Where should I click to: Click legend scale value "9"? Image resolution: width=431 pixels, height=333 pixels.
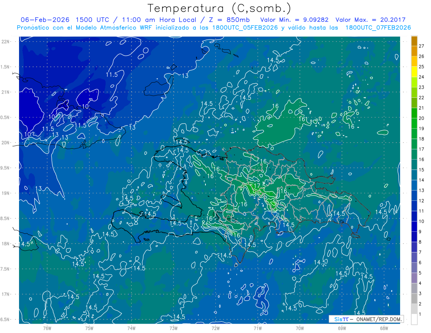[x=420, y=232]
